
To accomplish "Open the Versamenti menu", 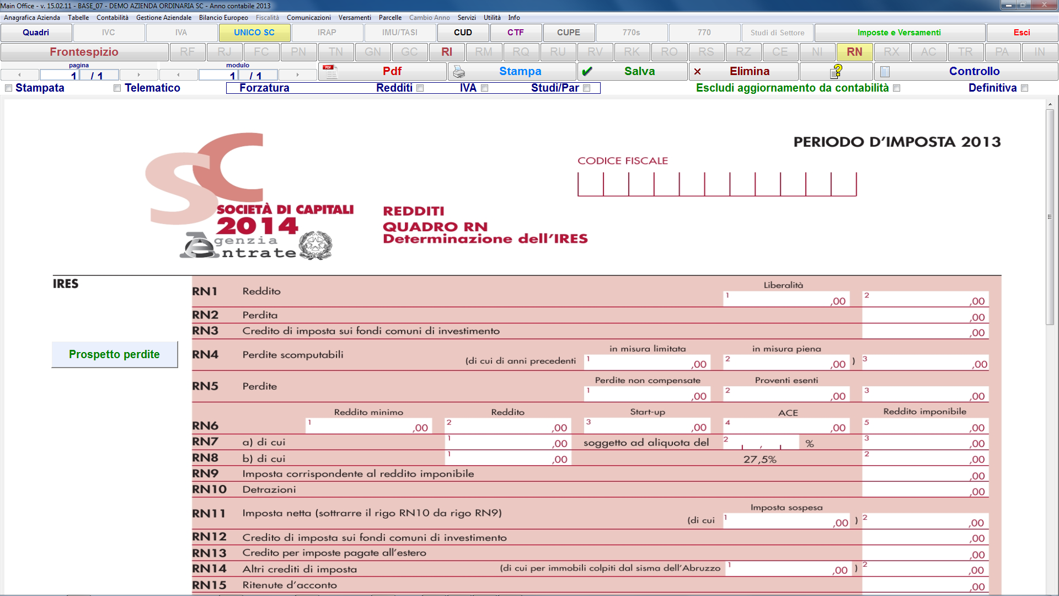I will point(355,18).
